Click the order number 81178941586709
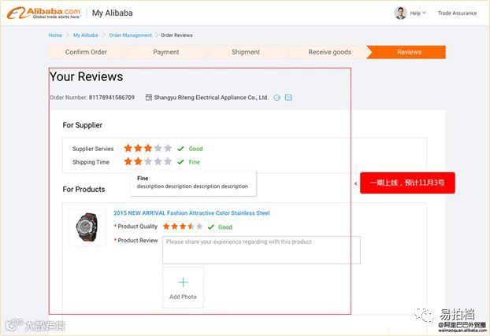The image size is (490, 336). click(x=112, y=98)
